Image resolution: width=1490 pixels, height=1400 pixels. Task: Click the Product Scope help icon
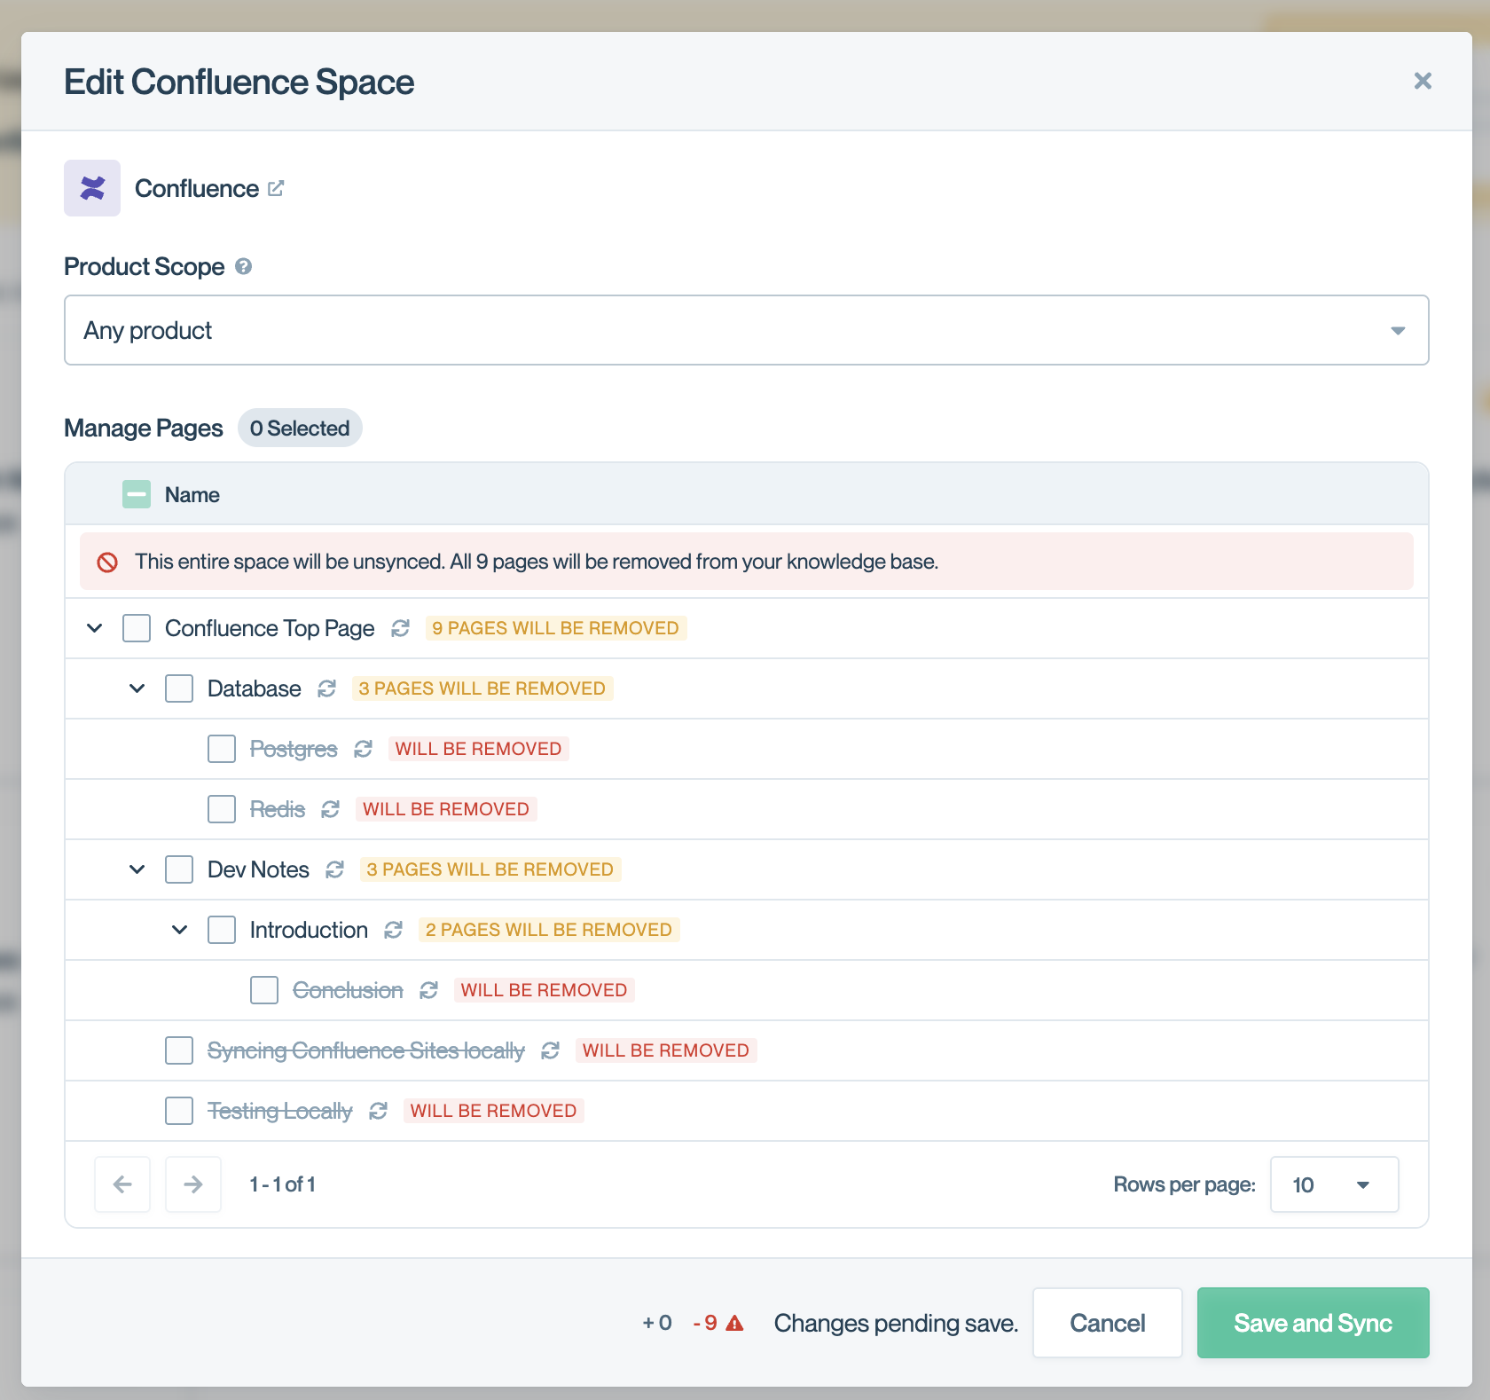(x=244, y=266)
